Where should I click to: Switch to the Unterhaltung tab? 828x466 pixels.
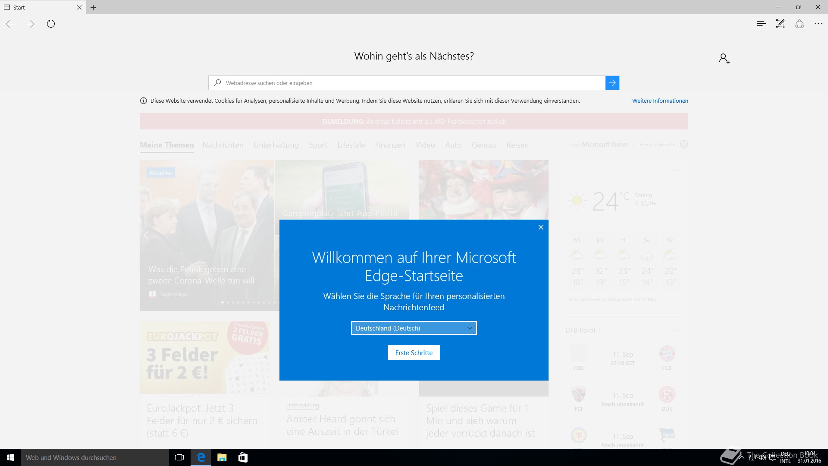[x=276, y=145]
